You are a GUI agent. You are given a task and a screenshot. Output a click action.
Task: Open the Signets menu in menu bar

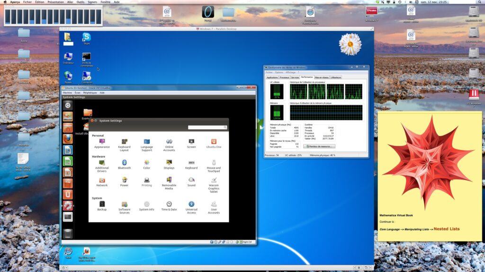click(92, 2)
